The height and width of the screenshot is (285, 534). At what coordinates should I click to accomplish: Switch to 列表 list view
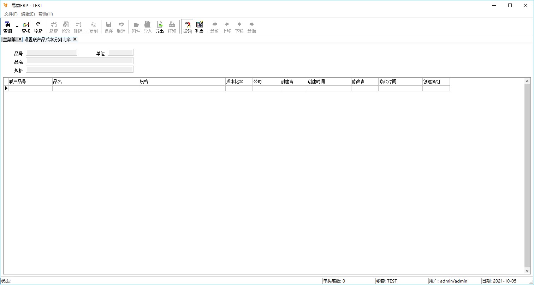point(200,27)
